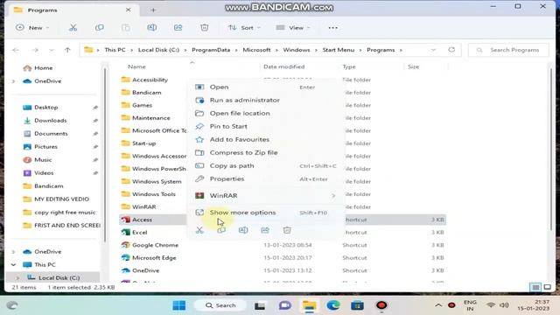The height and width of the screenshot is (315, 560).
Task: Open the Sort dropdown
Action: [x=244, y=27]
